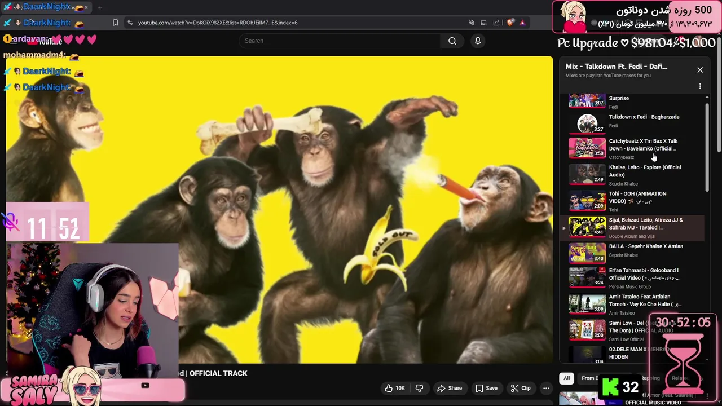Screen dimensions: 722x406
Task: Save the video to a playlist
Action: click(486, 388)
